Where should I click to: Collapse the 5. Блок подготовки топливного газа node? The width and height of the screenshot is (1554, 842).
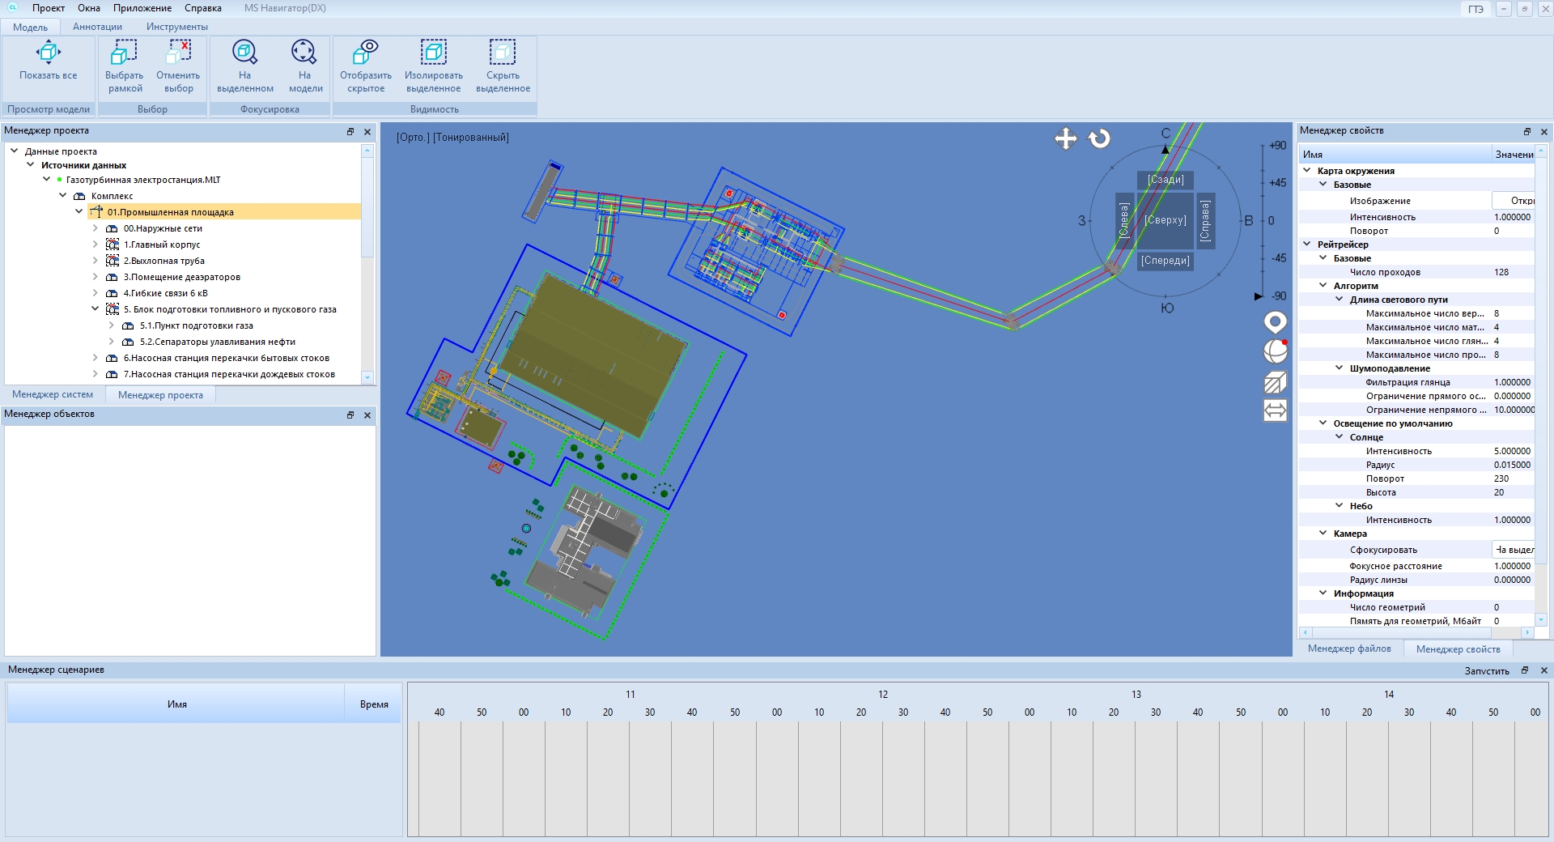tap(96, 309)
